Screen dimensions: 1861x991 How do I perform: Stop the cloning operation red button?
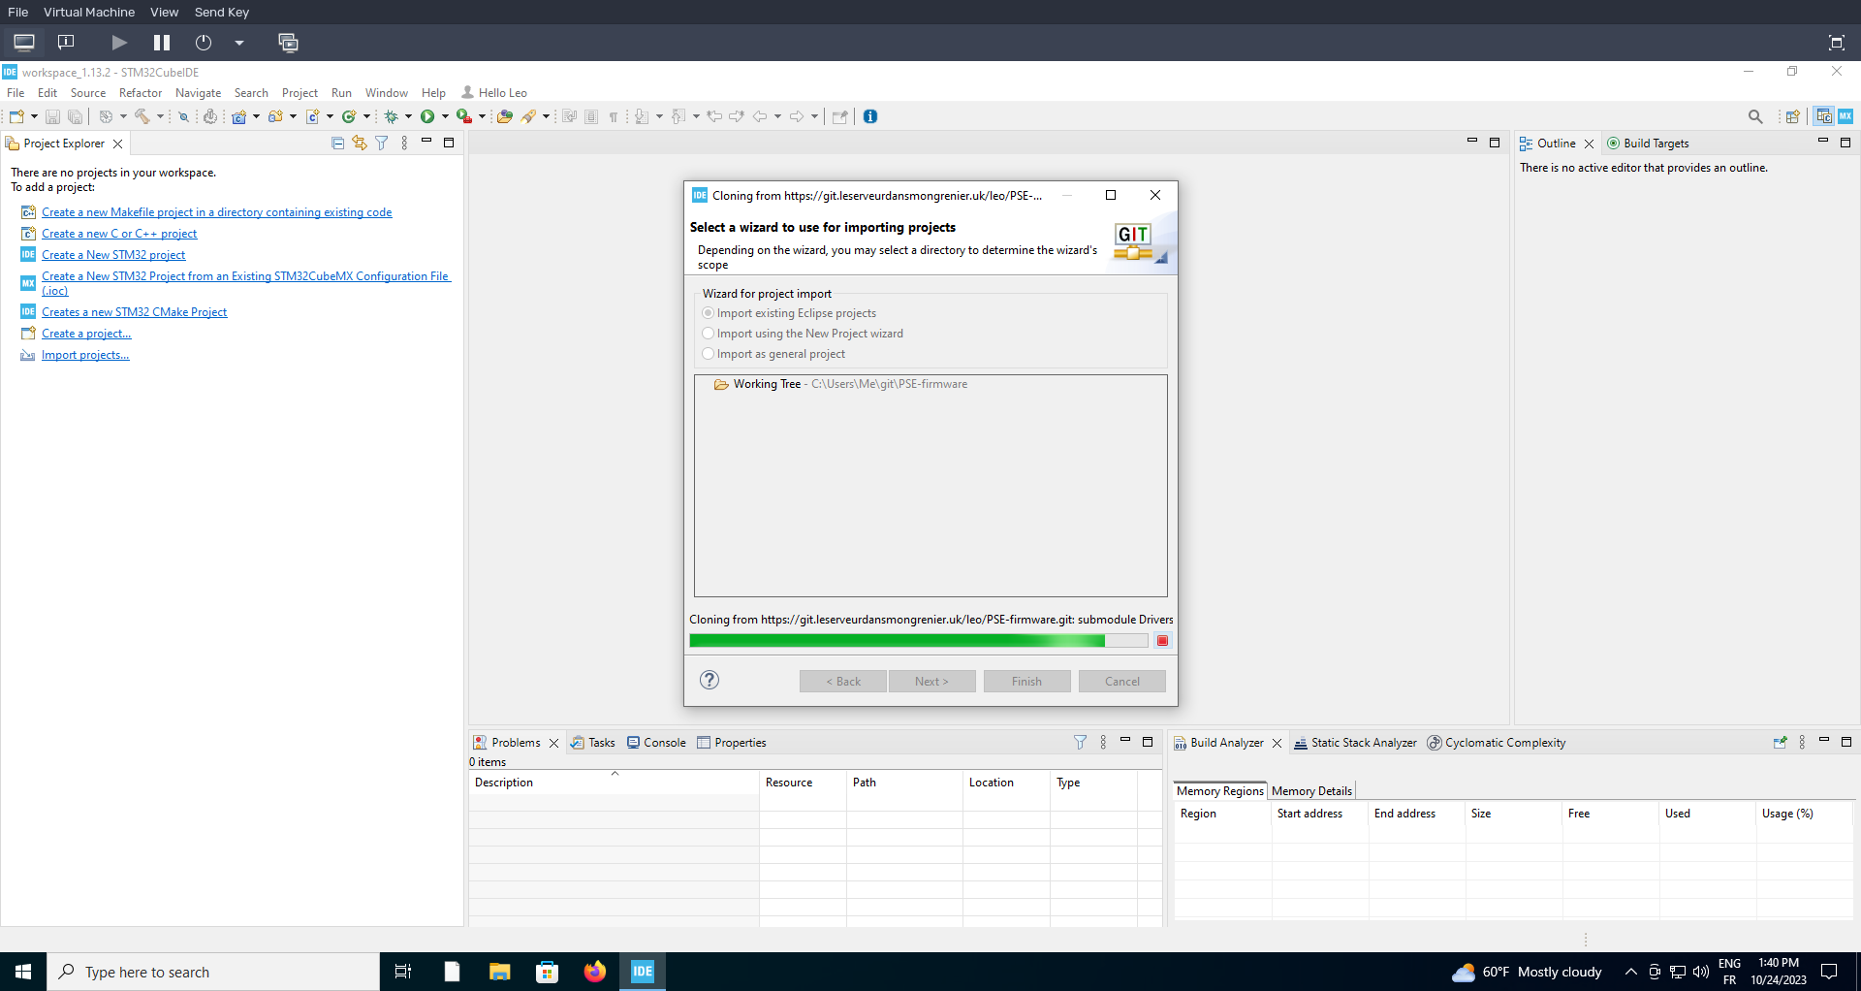pyautogui.click(x=1162, y=640)
